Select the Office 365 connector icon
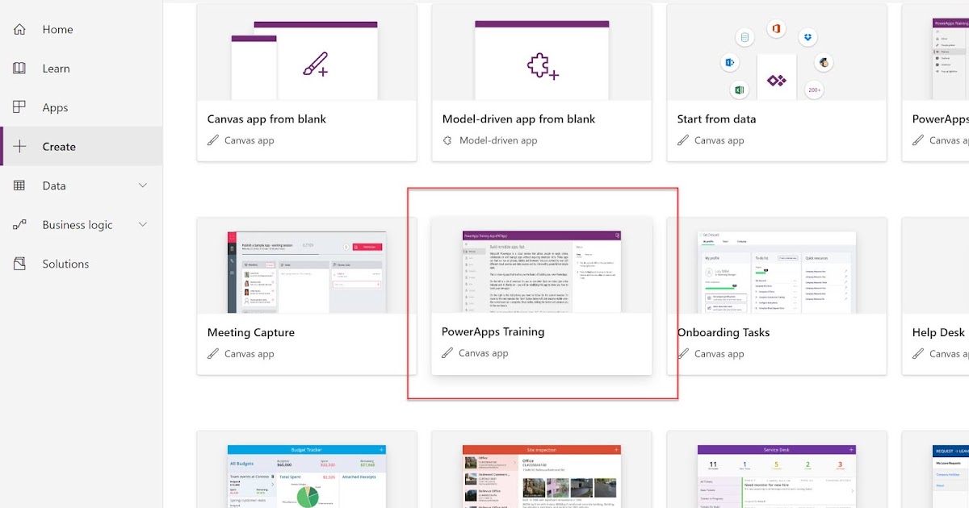The width and height of the screenshot is (969, 508). [776, 30]
